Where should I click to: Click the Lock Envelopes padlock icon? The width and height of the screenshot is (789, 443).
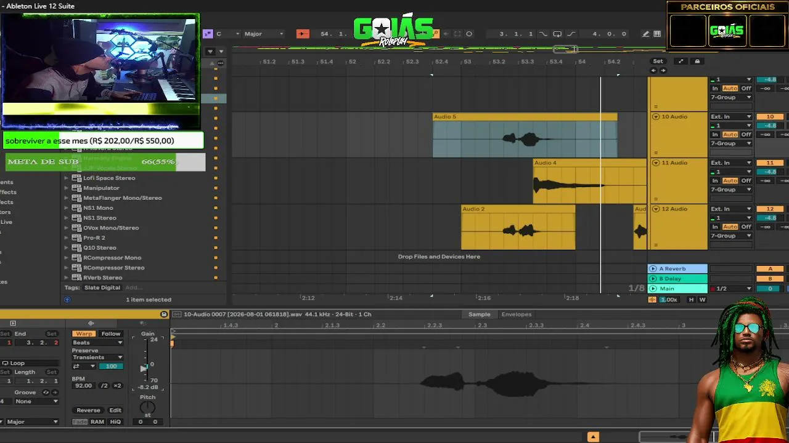697,61
